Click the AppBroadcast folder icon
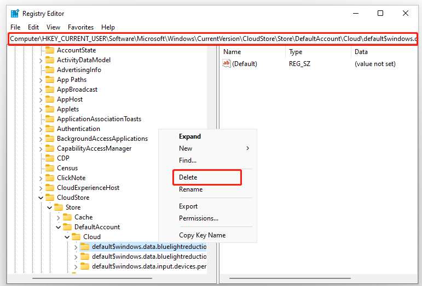The image size is (422, 286). 50,90
